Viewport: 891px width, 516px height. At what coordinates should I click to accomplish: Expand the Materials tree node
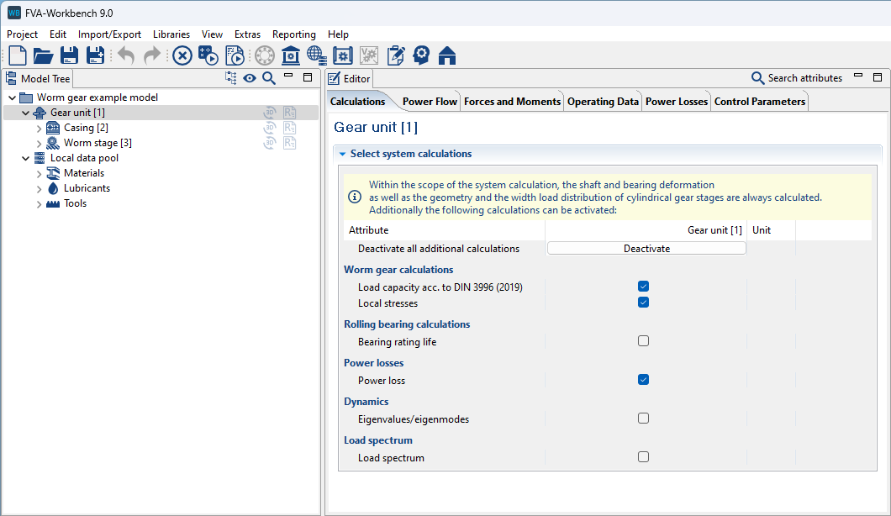pos(39,173)
